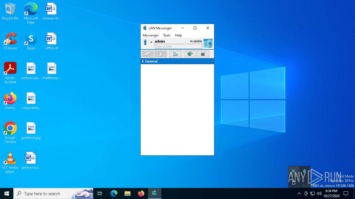Select the corporated image file on desktop
This screenshot has width=355, height=199.
(x=31, y=101)
